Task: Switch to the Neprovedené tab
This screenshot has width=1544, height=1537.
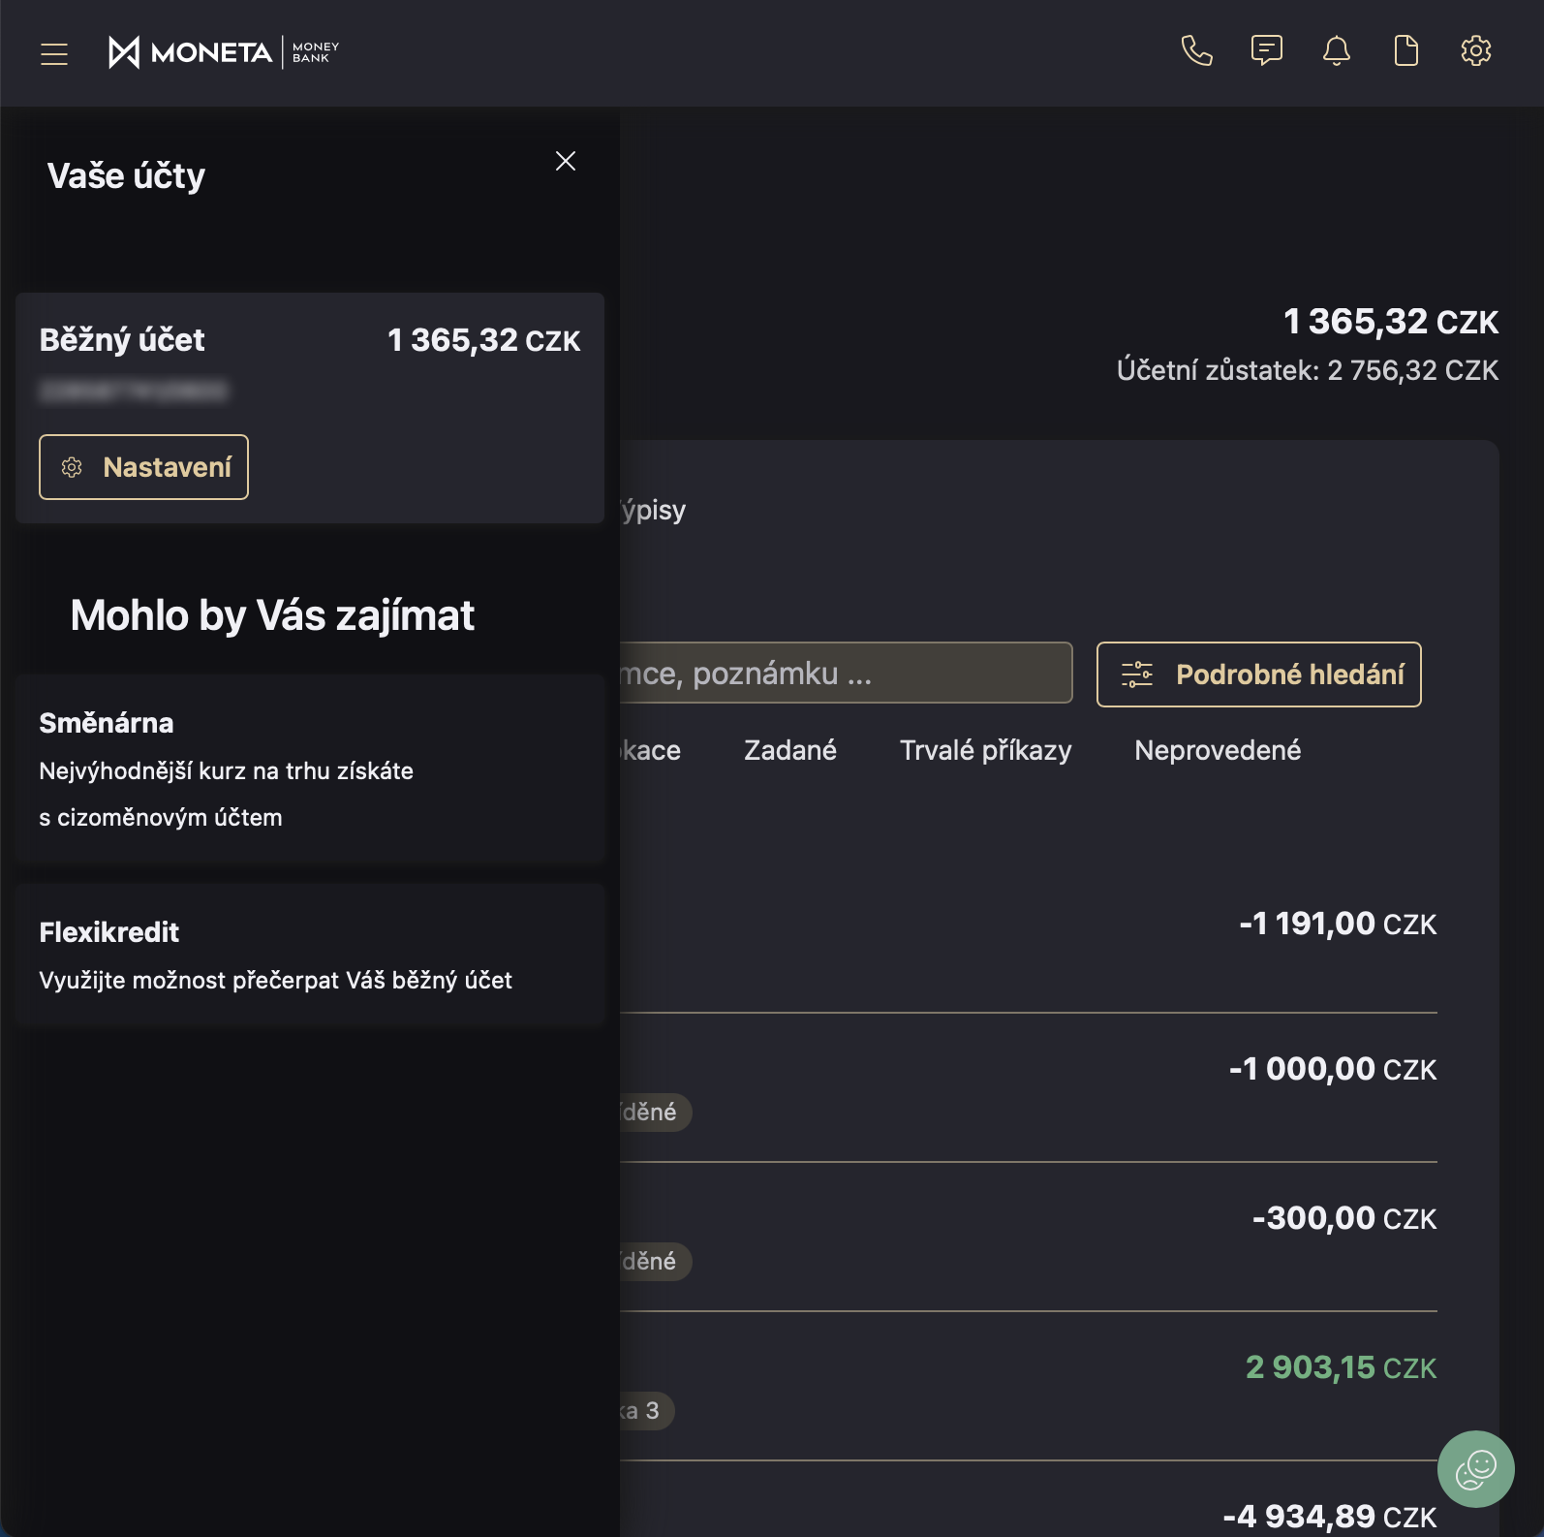Action: tap(1217, 750)
